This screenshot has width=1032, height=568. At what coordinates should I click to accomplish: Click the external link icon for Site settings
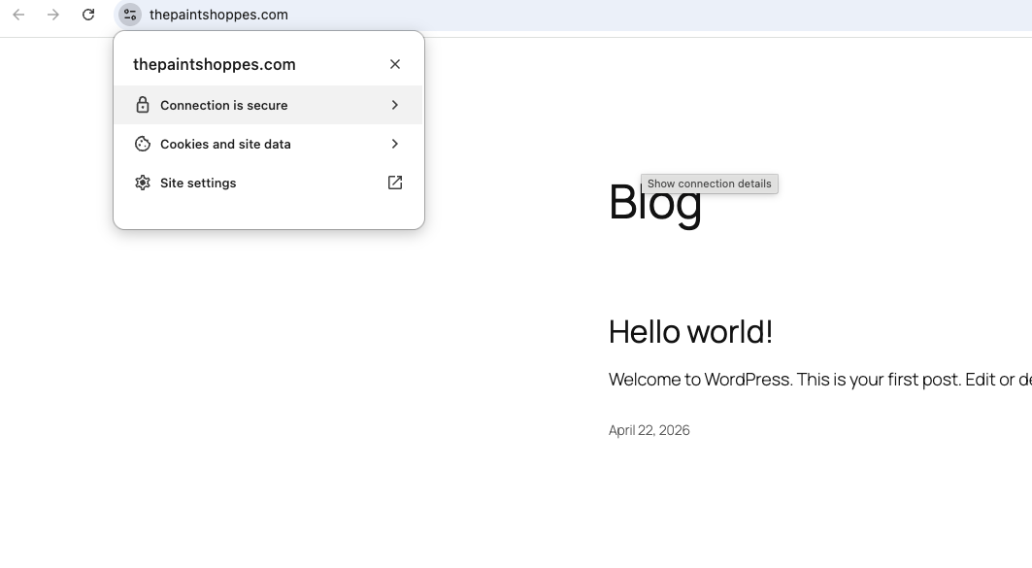[395, 183]
